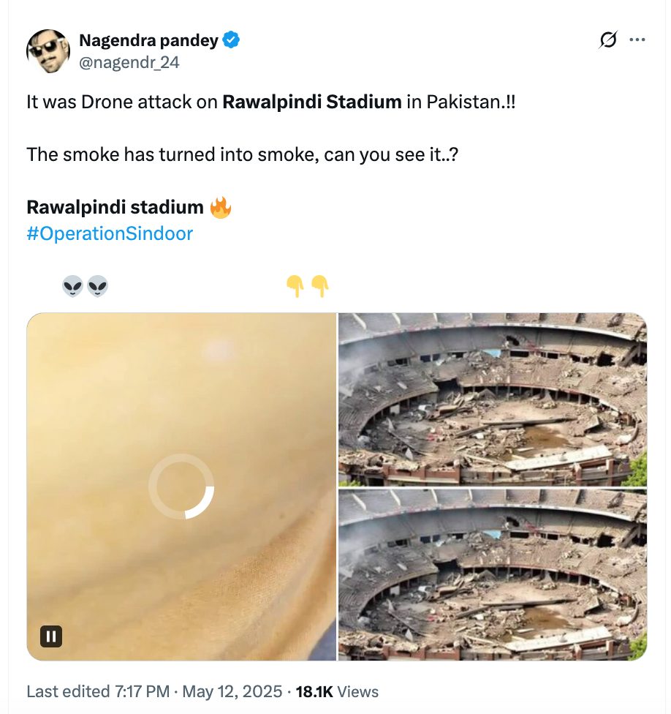Image resolution: width=671 pixels, height=714 pixels.
Task: Click the pointing-down hand emojis
Action: point(308,287)
